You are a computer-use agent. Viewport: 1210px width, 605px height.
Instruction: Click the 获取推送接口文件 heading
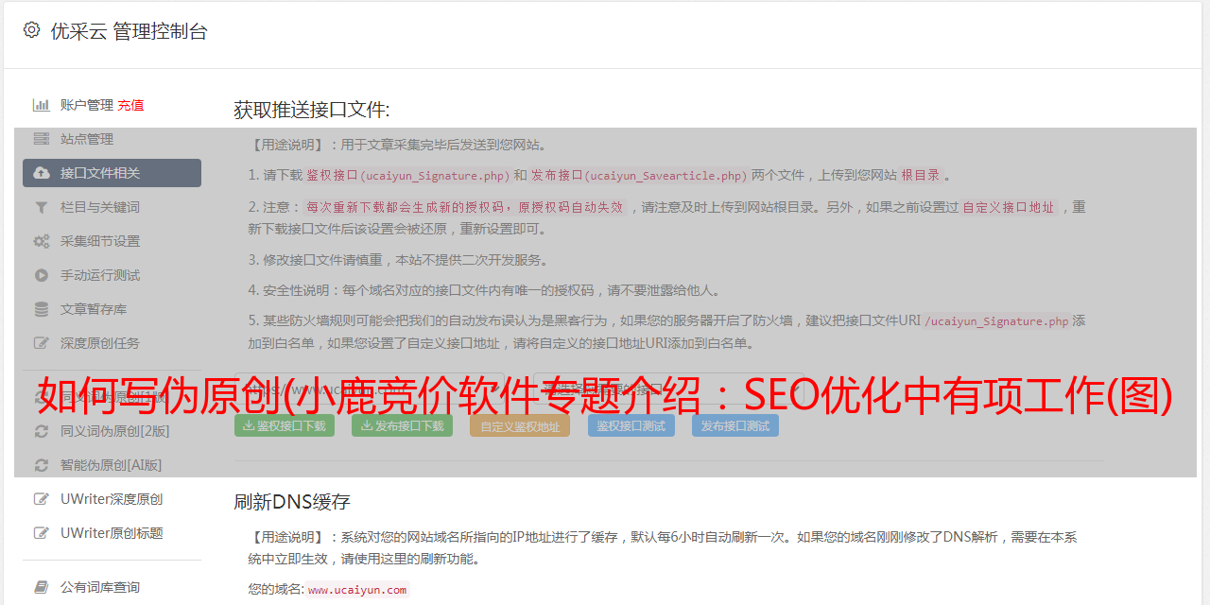(312, 110)
